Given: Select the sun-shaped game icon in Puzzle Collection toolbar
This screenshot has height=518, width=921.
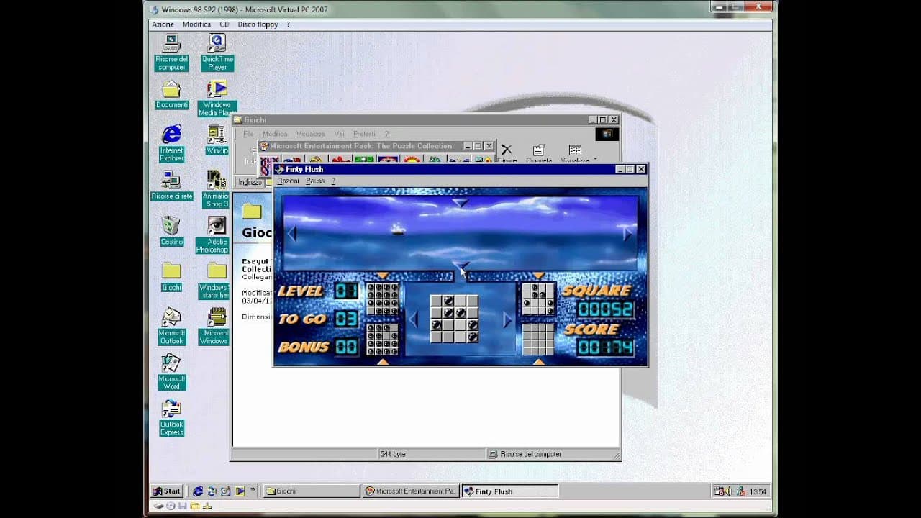Looking at the screenshot, I should [x=410, y=160].
